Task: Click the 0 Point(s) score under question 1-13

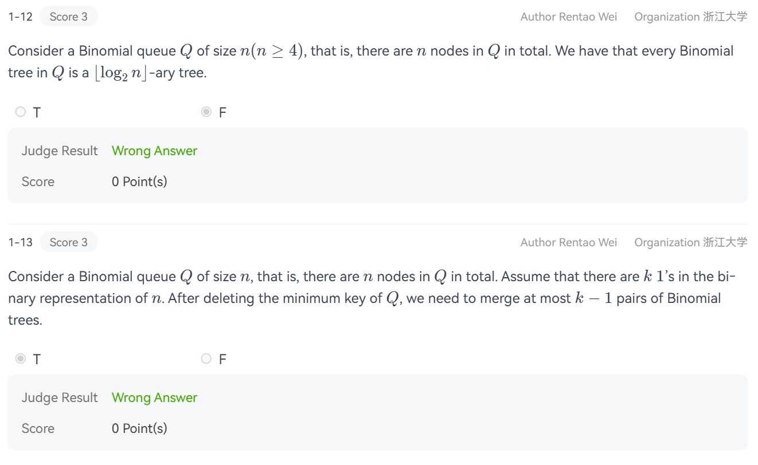Action: pyautogui.click(x=139, y=428)
